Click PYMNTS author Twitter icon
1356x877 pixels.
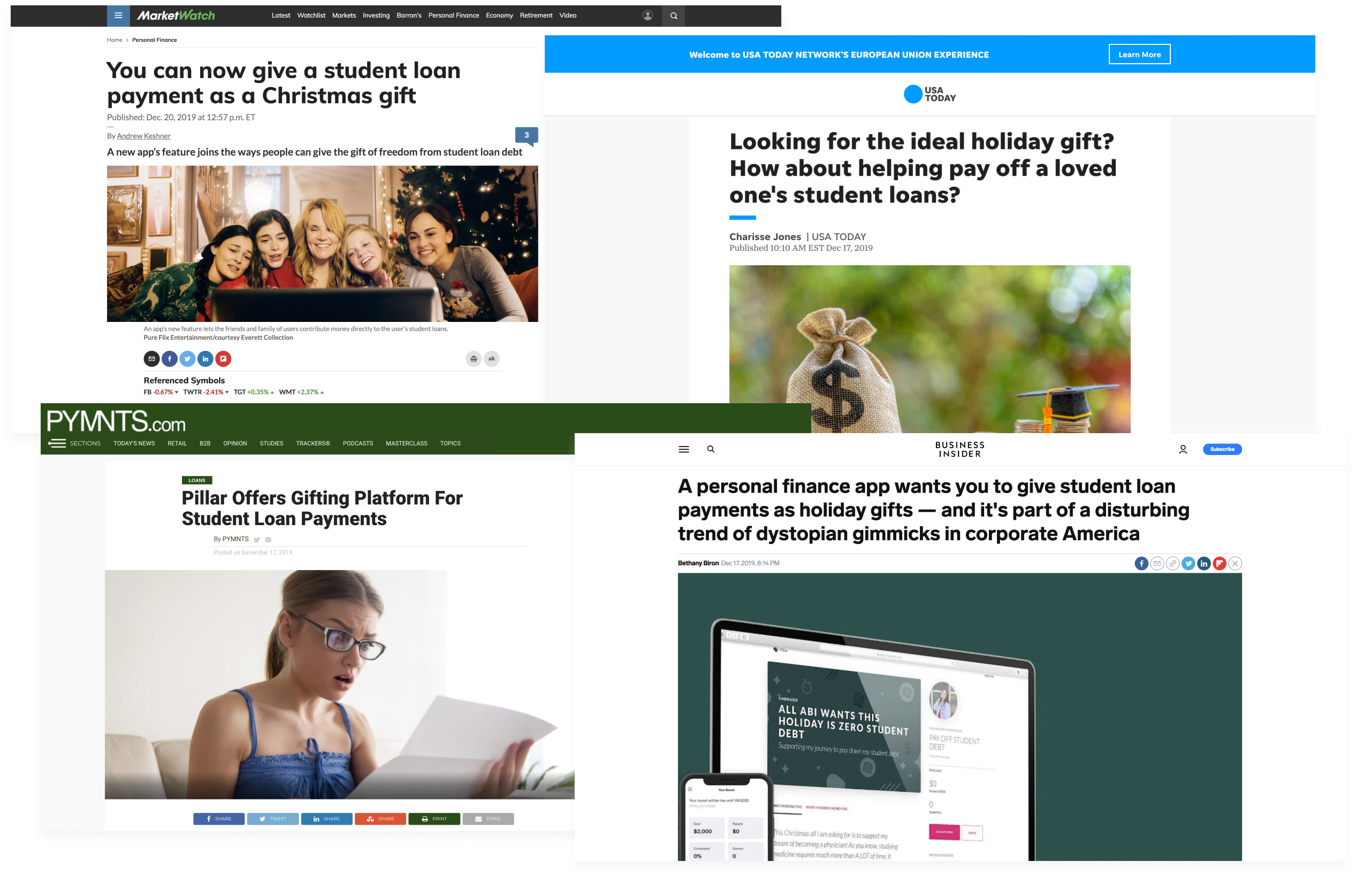257,540
